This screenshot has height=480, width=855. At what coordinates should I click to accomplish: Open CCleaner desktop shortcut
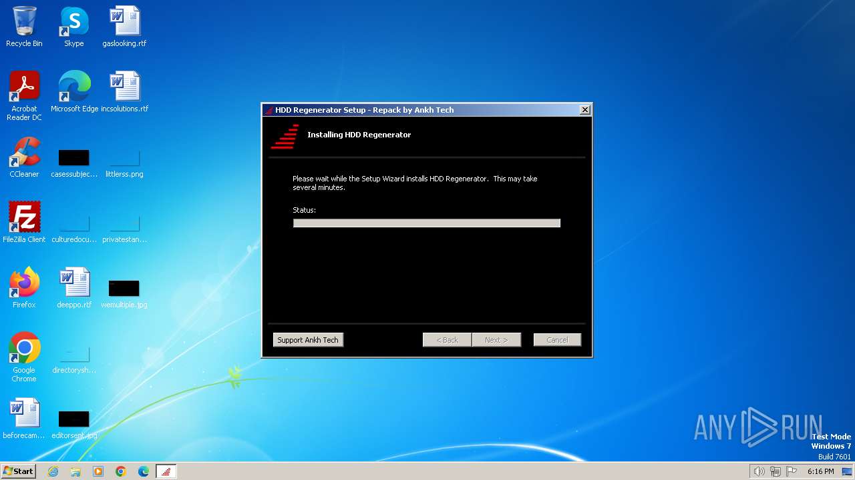[x=24, y=157]
